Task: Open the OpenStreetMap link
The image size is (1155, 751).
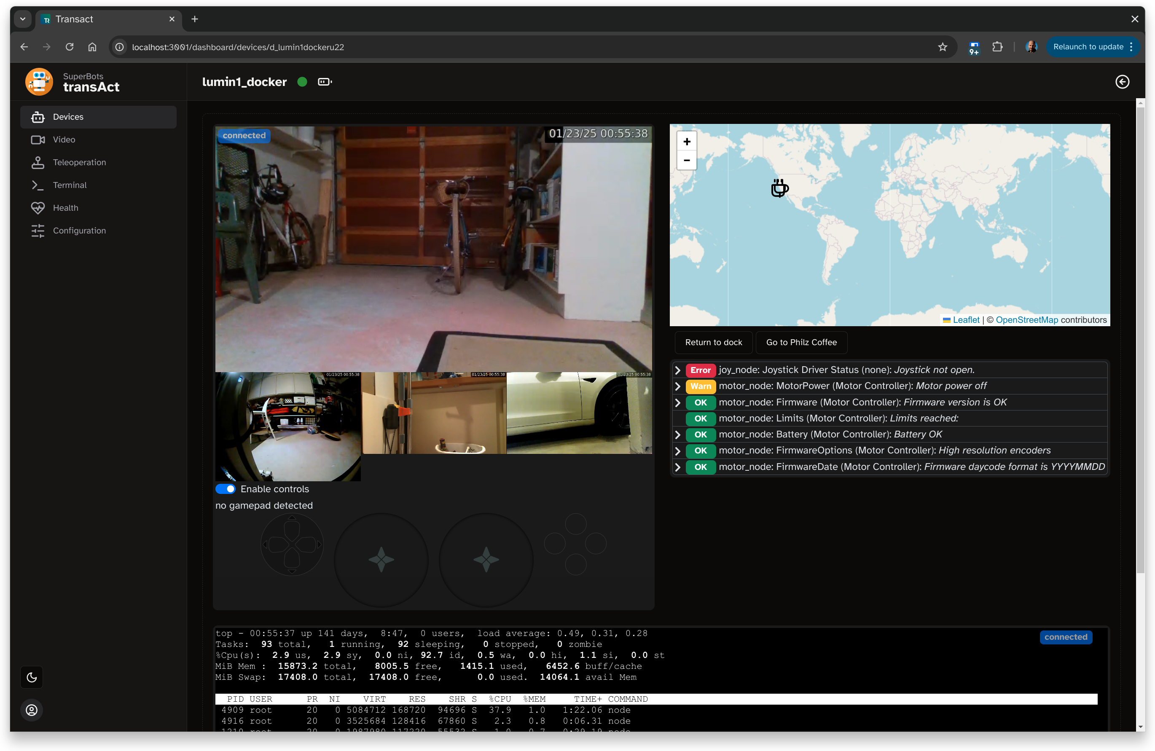Action: 1026,320
